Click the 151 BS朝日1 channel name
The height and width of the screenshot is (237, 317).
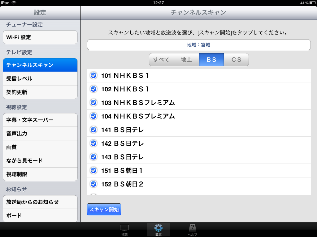point(122,171)
